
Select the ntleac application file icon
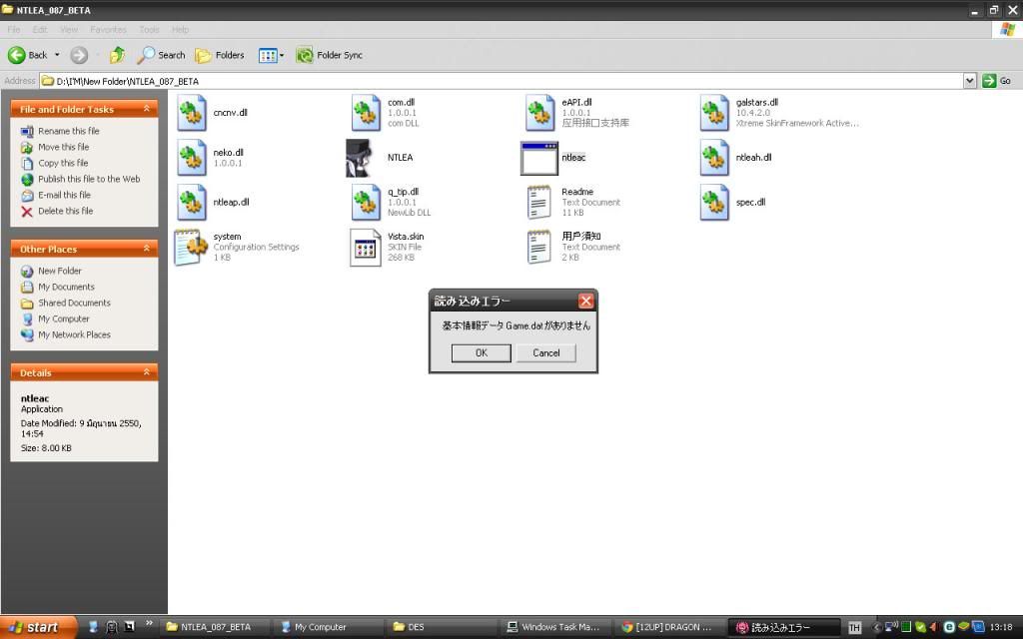click(539, 158)
